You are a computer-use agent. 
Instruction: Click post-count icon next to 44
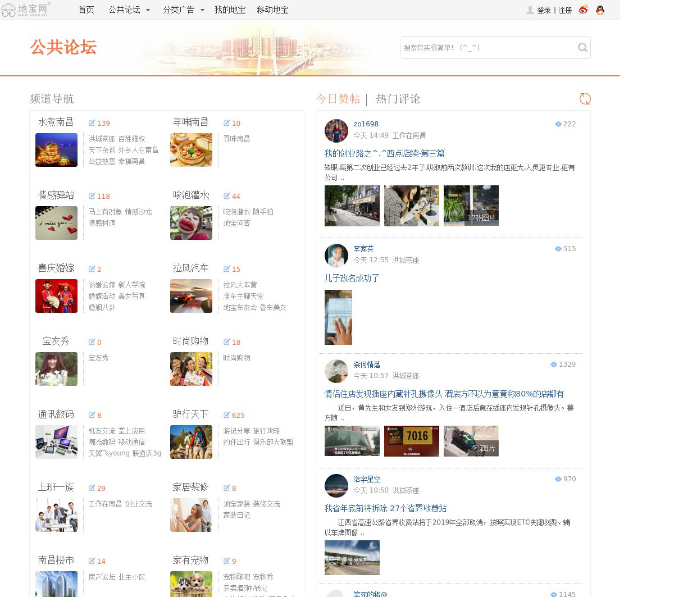pyautogui.click(x=226, y=196)
